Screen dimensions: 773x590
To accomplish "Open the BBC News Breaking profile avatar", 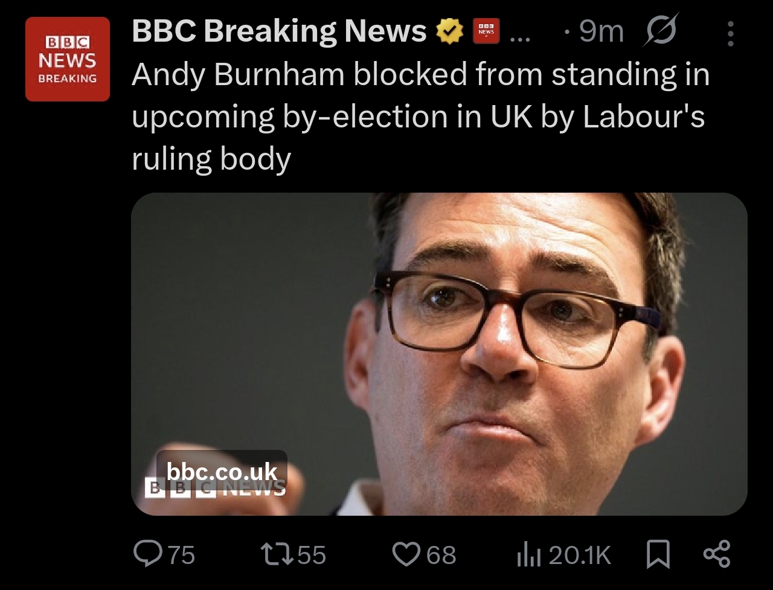I will 68,59.
